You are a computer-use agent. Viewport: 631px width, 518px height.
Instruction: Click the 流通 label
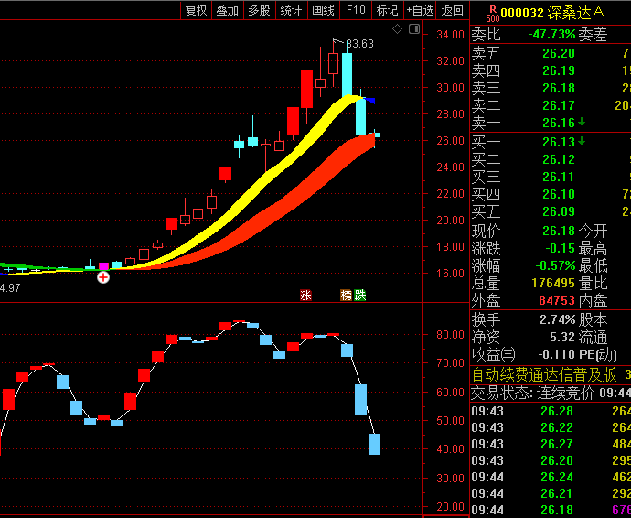coord(593,337)
